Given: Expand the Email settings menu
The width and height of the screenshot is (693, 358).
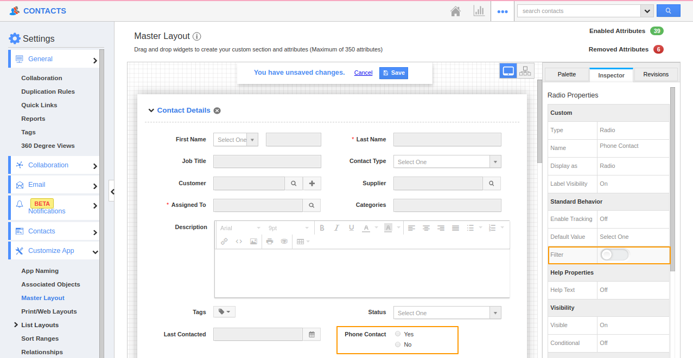Looking at the screenshot, I should click(x=54, y=185).
